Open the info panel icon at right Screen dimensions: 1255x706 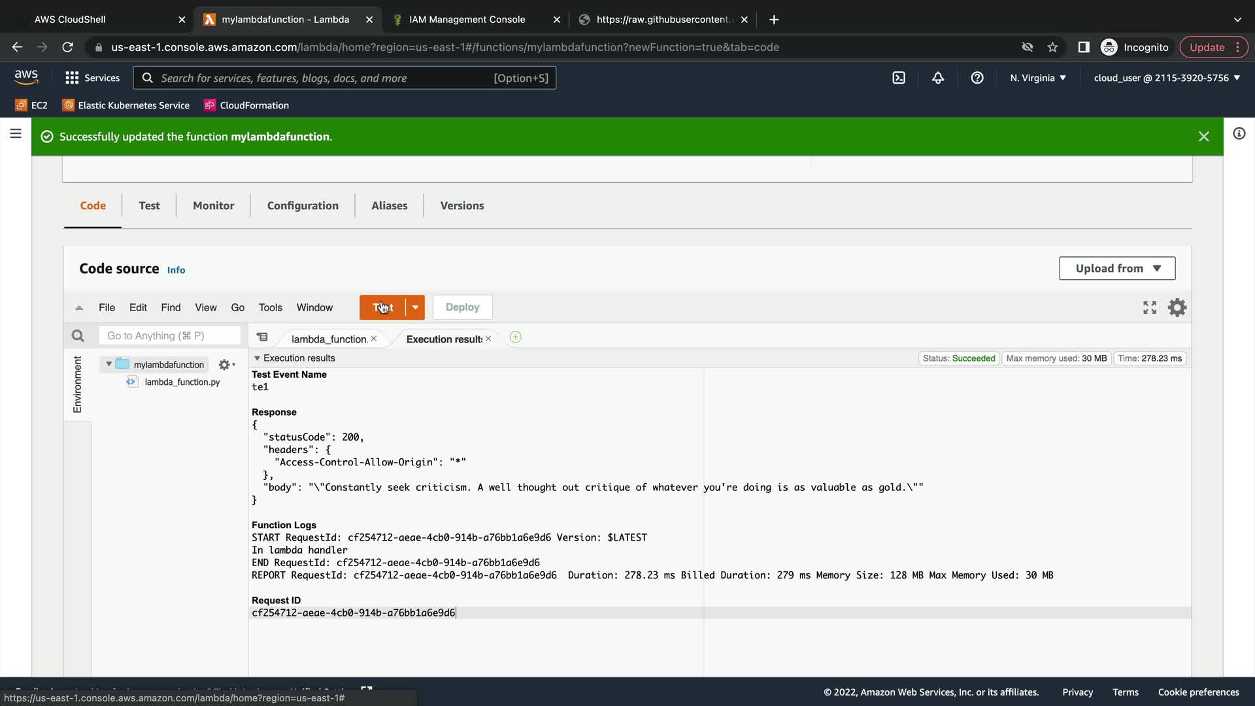1239,134
